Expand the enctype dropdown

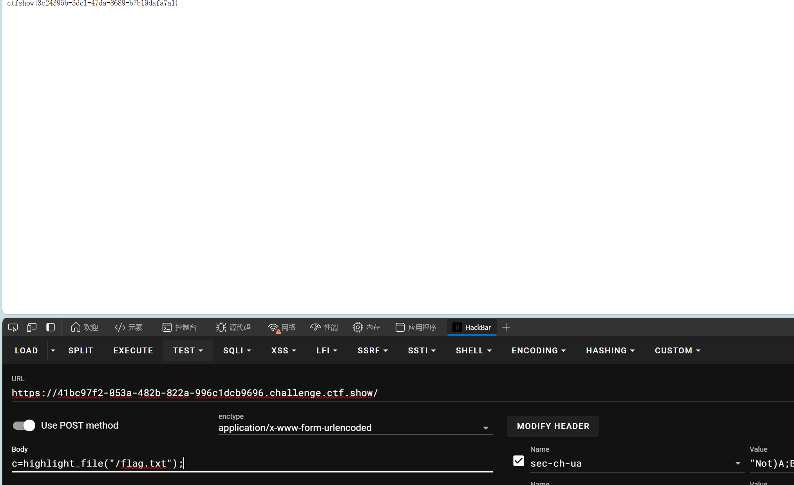tap(485, 428)
